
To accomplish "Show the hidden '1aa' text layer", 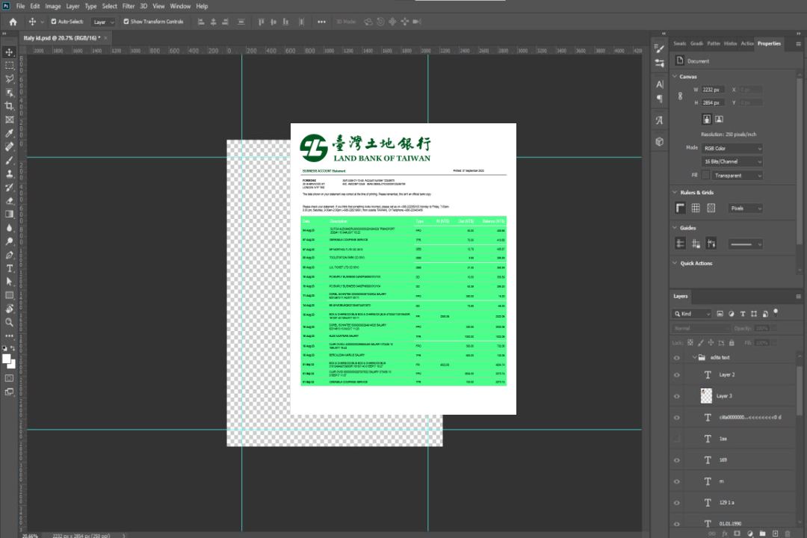I will click(x=677, y=439).
